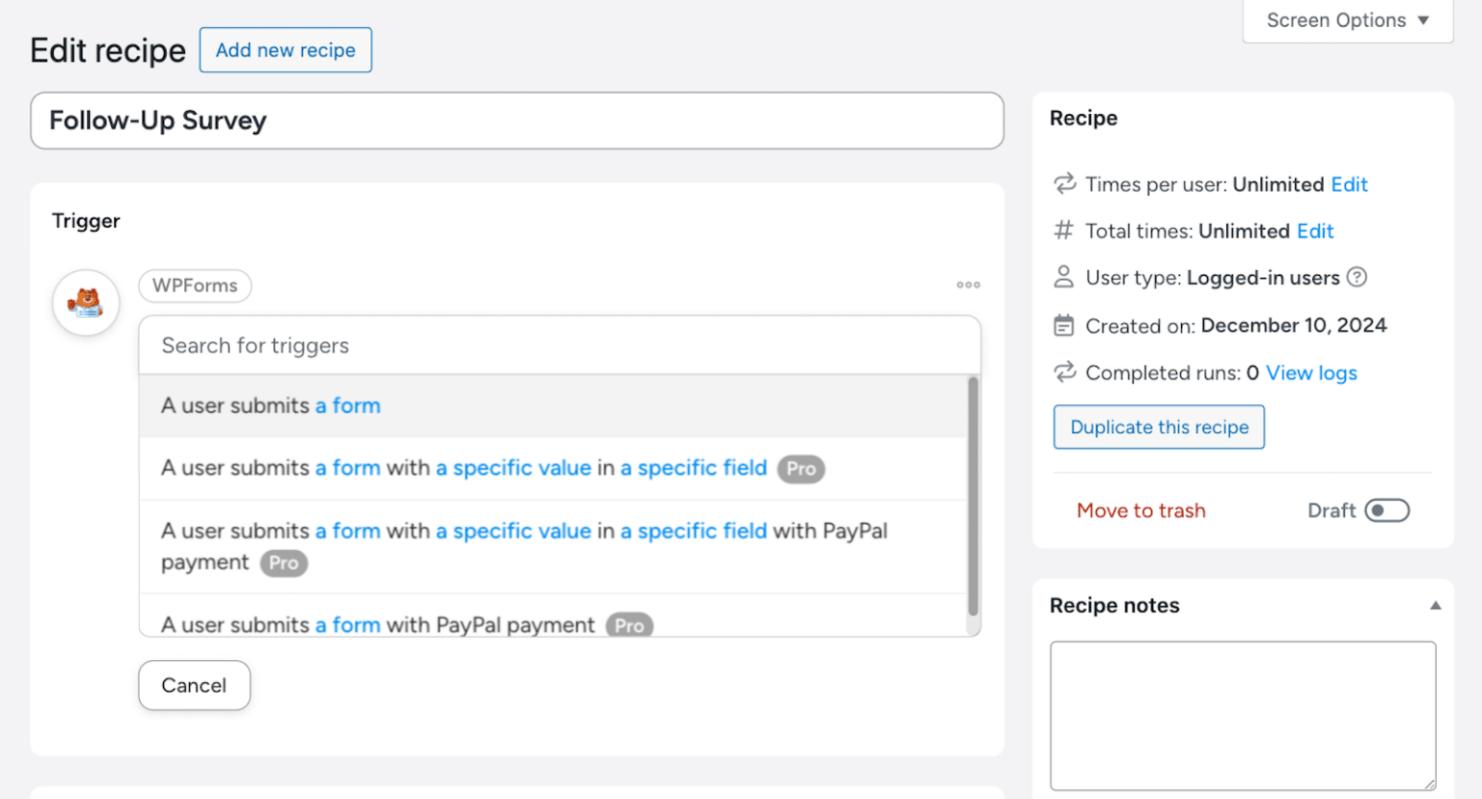Toggle the recipe Draft switch
1482x799 pixels.
(x=1387, y=510)
